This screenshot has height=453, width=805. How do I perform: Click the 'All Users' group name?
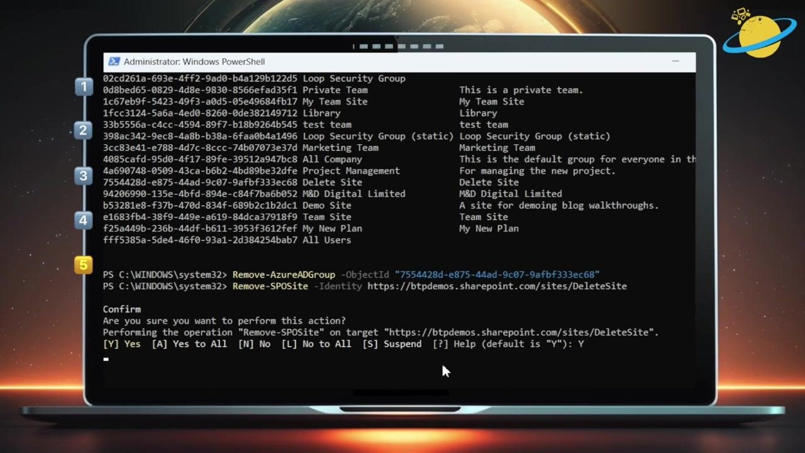[327, 240]
